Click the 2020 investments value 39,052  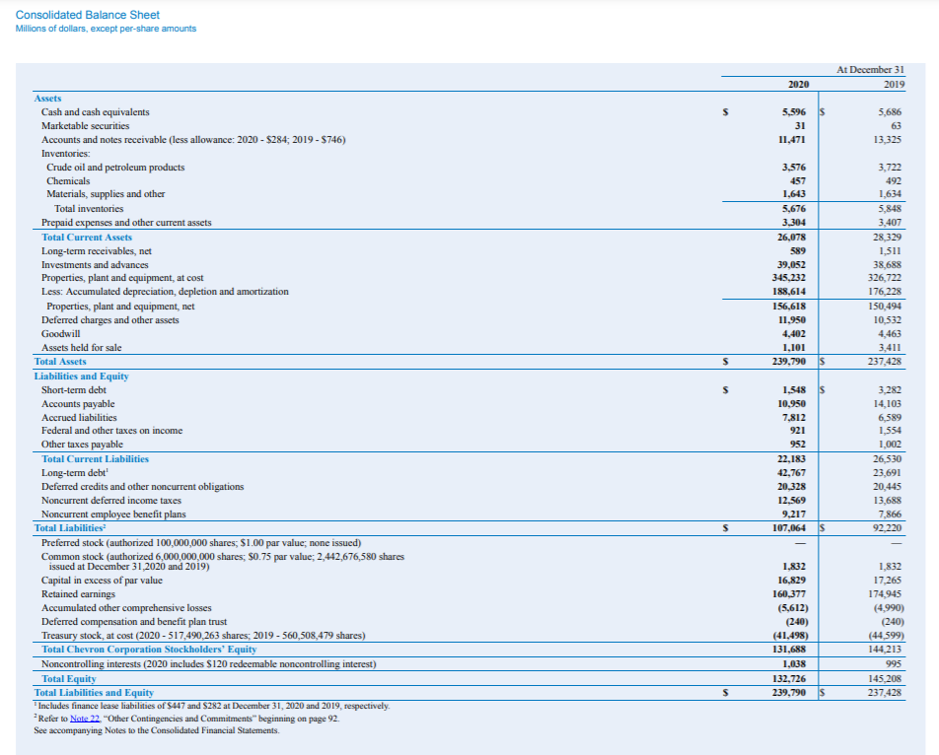[792, 264]
